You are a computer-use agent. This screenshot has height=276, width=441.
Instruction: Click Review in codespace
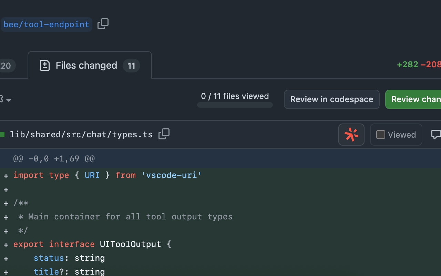(331, 99)
